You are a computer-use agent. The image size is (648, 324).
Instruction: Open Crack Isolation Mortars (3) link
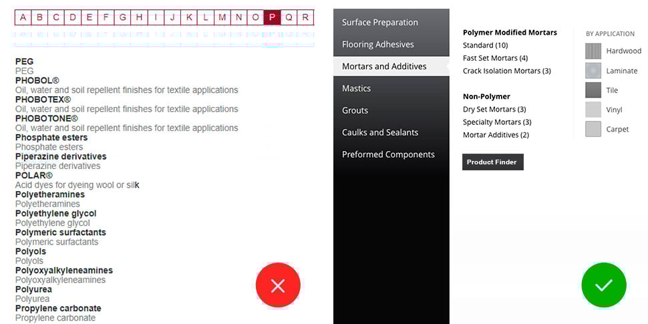tap(506, 71)
